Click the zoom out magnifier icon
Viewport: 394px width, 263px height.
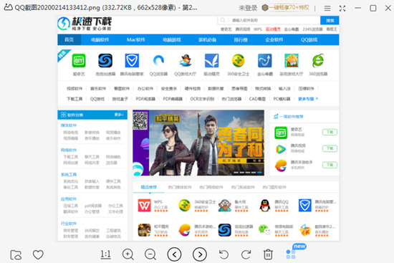[150, 254]
